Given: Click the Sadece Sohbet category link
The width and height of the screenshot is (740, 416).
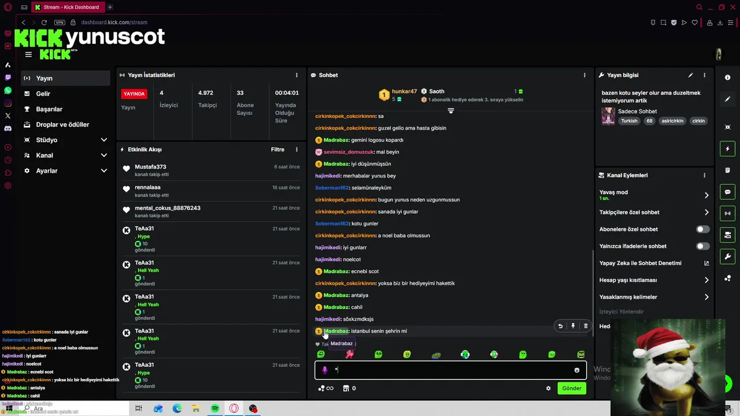Looking at the screenshot, I should (637, 112).
